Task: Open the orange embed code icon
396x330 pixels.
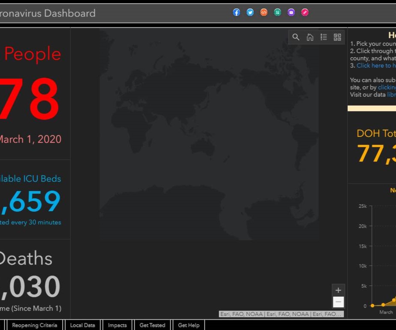Action: 264,12
